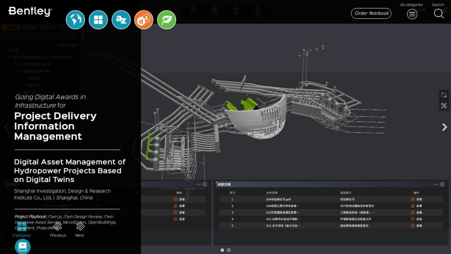This screenshot has width=451, height=254.
Task: Click the Previous project double-chevron
Action: [58, 226]
